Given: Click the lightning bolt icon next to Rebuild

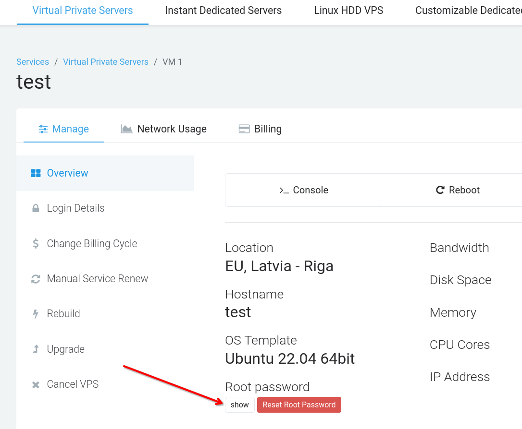Looking at the screenshot, I should click(35, 313).
